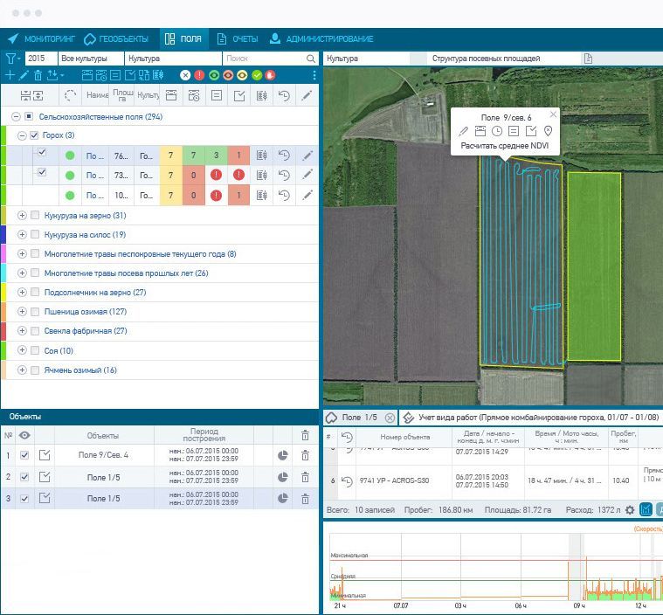Delete selected field using toolbar trash icon
This screenshot has height=615, width=663.
[x=38, y=76]
